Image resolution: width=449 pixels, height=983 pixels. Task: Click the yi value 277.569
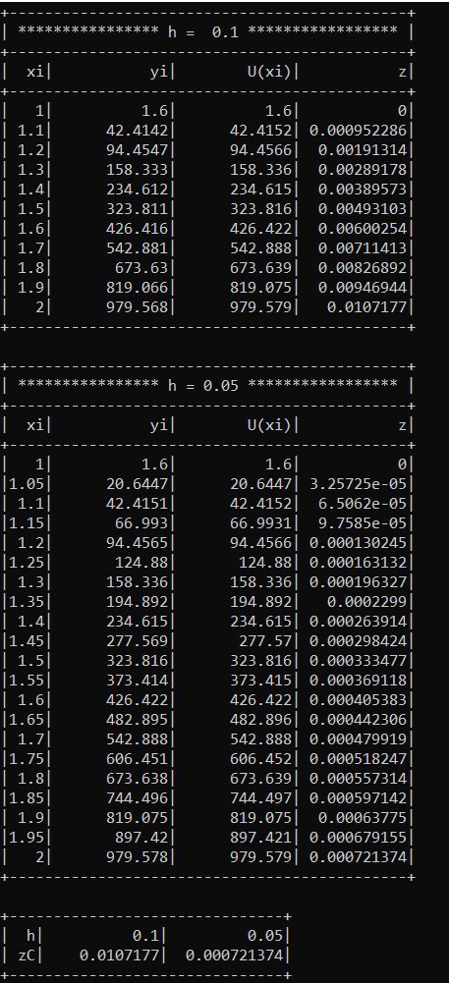[x=137, y=640]
